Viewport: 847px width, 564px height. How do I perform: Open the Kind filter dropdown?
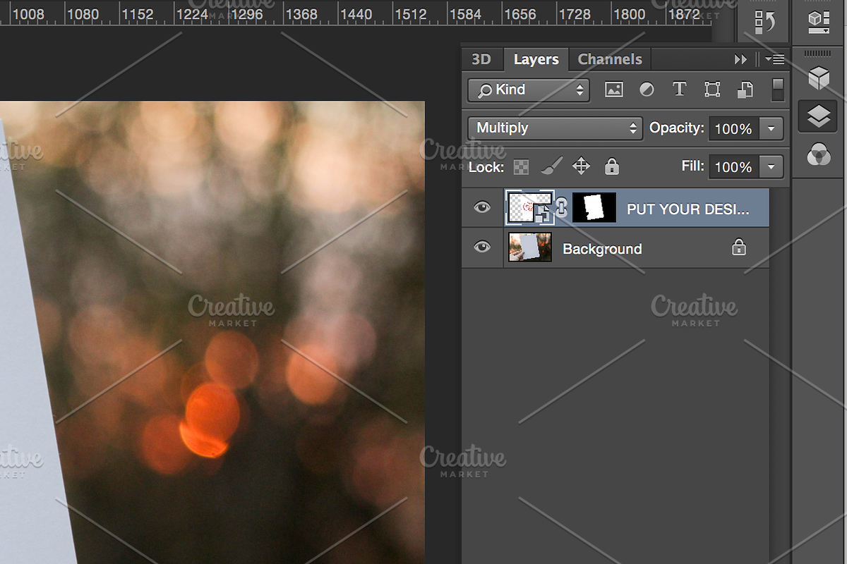529,90
